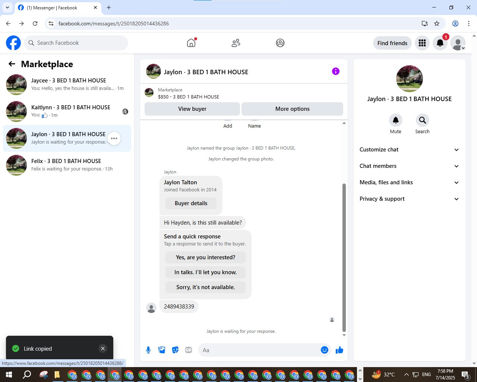
Task: Send quick response Sorry, it's not available.
Action: [x=206, y=287]
